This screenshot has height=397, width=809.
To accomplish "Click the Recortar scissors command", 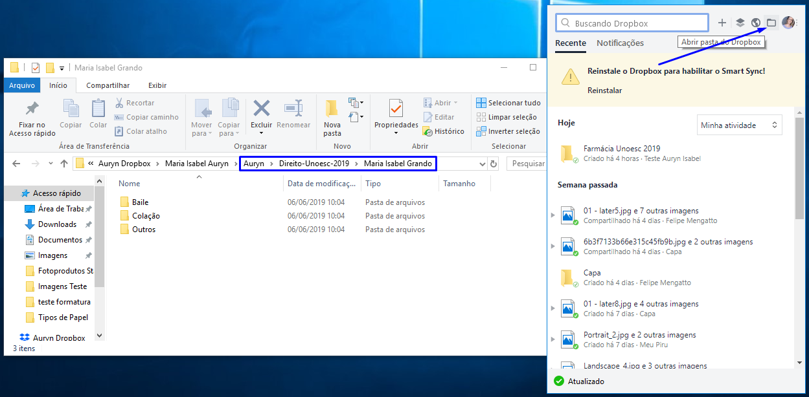I will 135,103.
